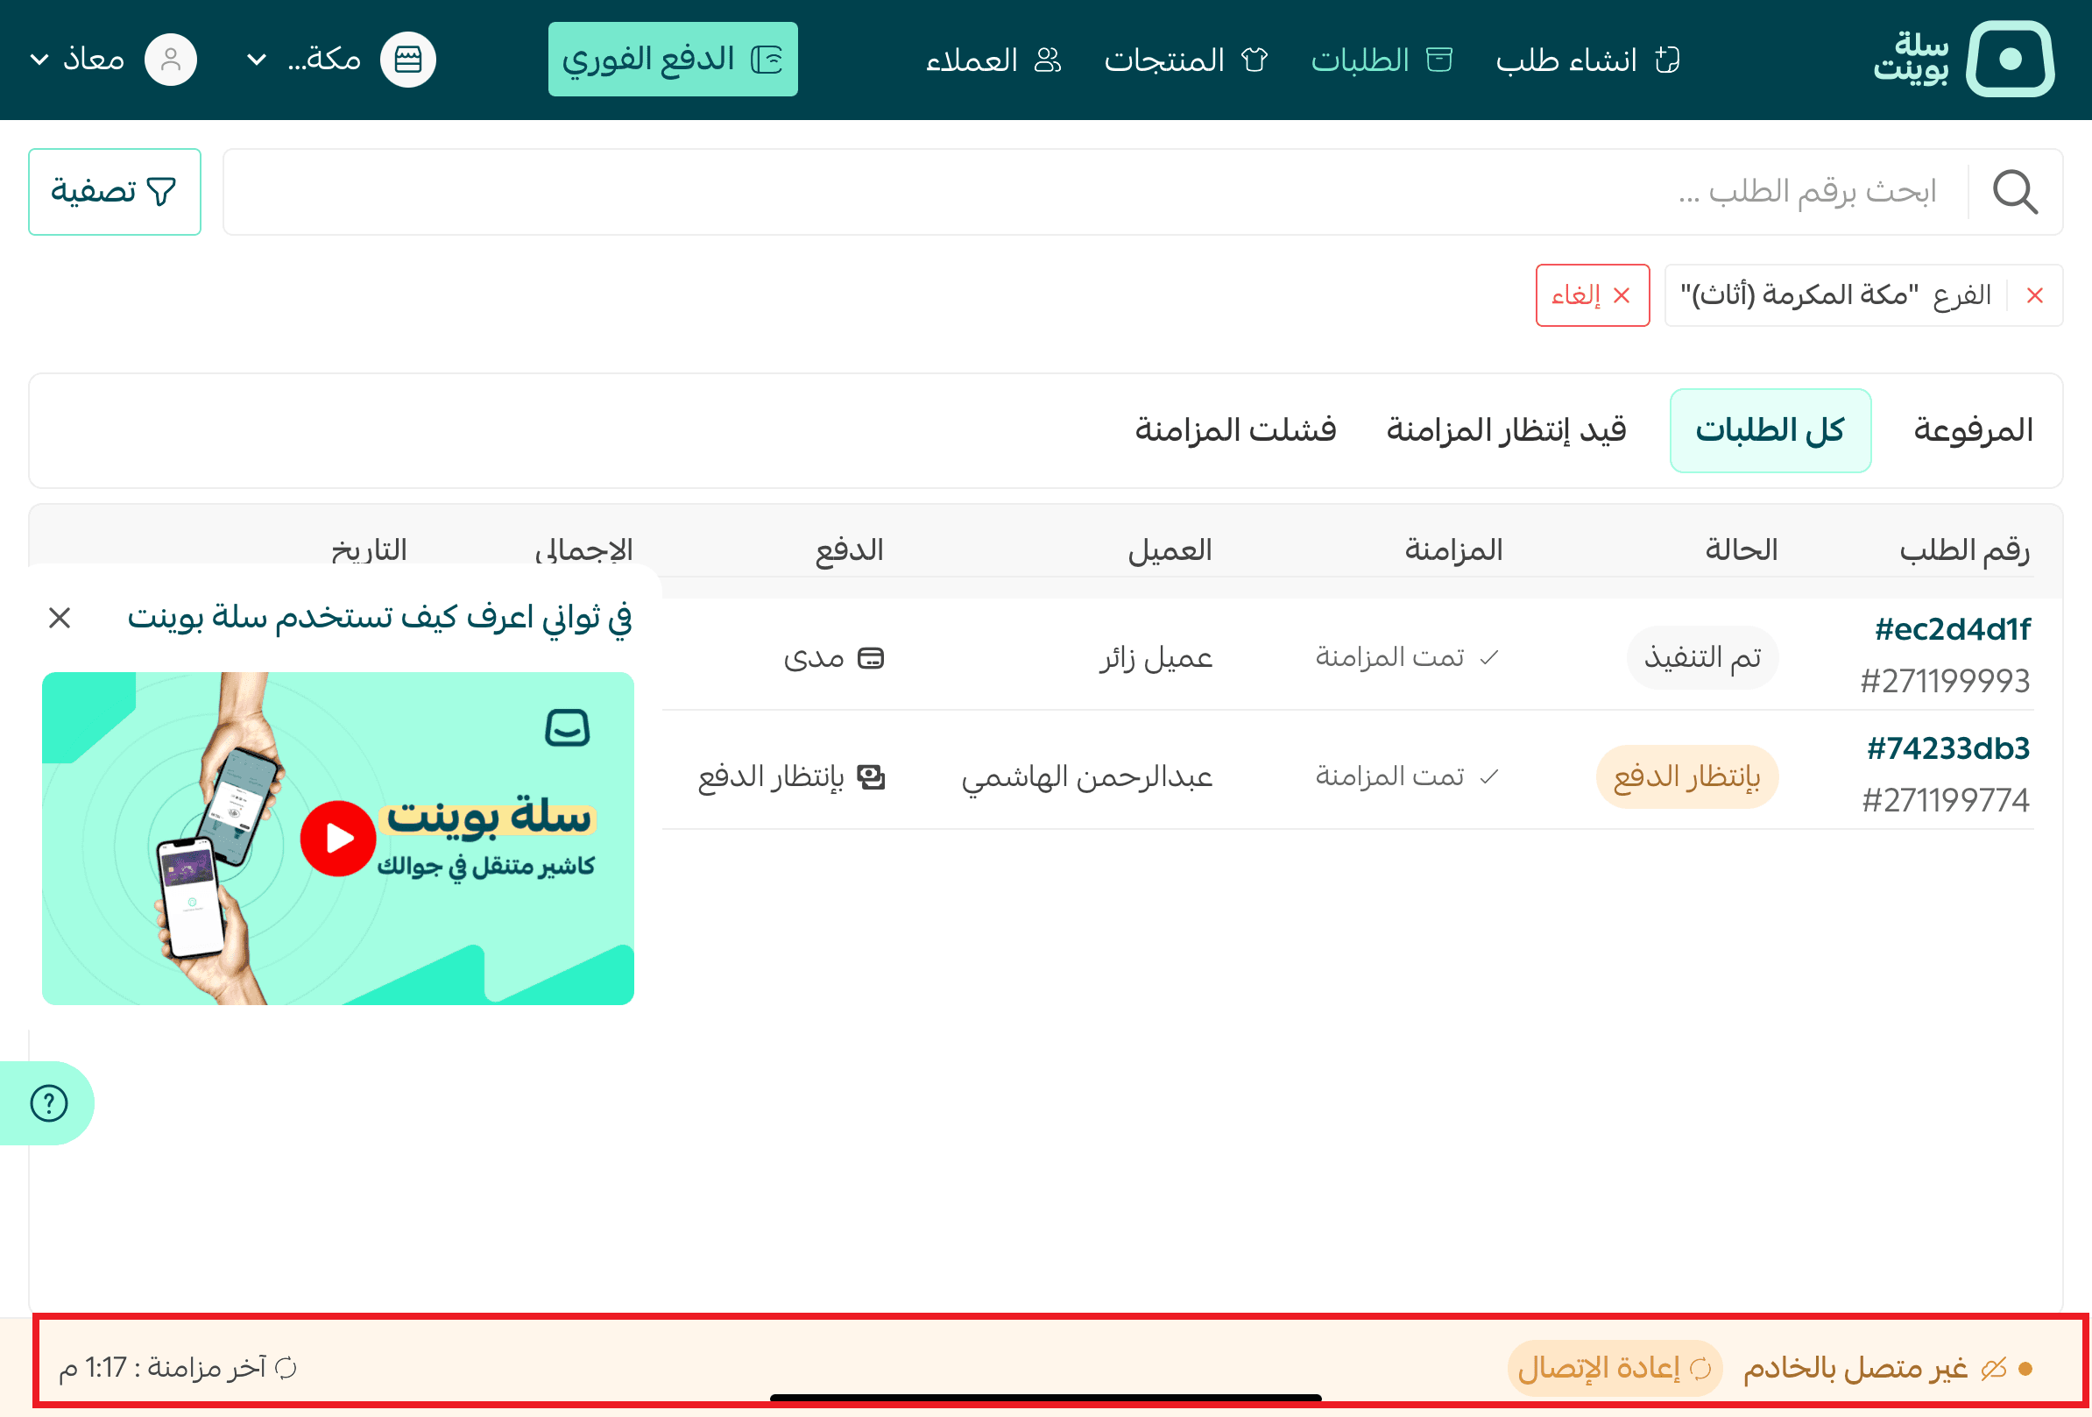Image resolution: width=2092 pixels, height=1417 pixels.
Task: Click the إعادة الإتصال reconnect button
Action: [1615, 1369]
